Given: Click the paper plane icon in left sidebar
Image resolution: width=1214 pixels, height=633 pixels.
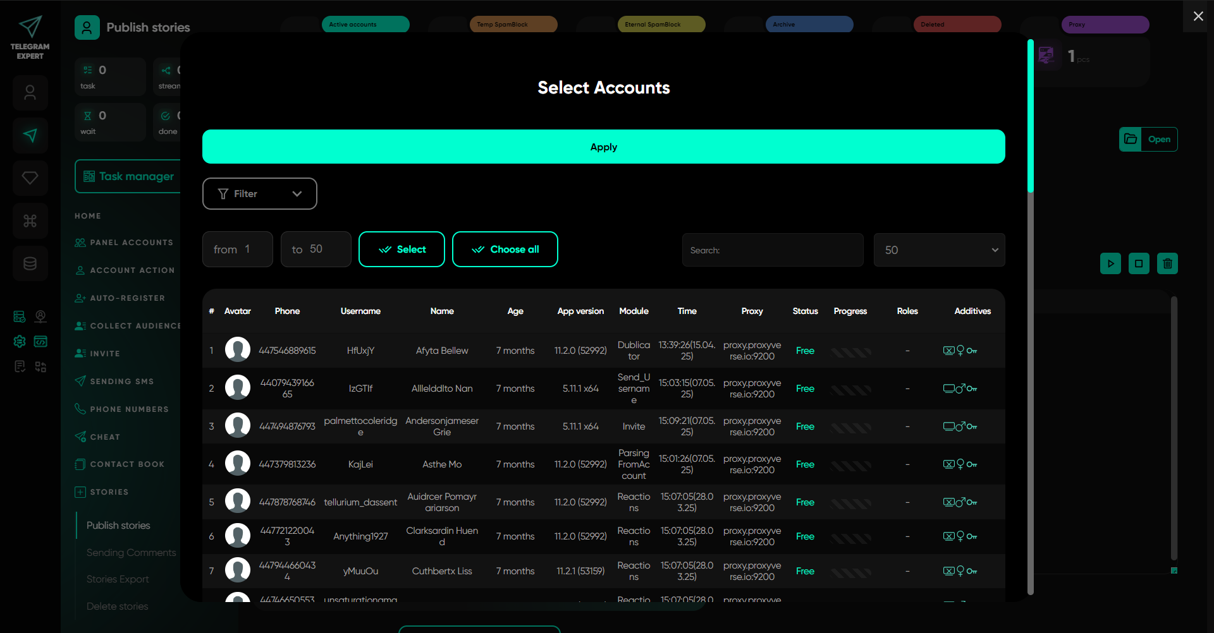Looking at the screenshot, I should point(30,135).
